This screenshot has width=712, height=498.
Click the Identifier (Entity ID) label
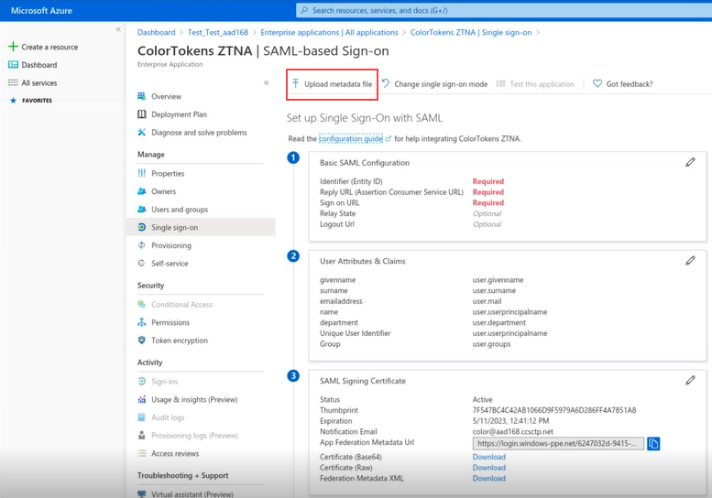pos(351,181)
